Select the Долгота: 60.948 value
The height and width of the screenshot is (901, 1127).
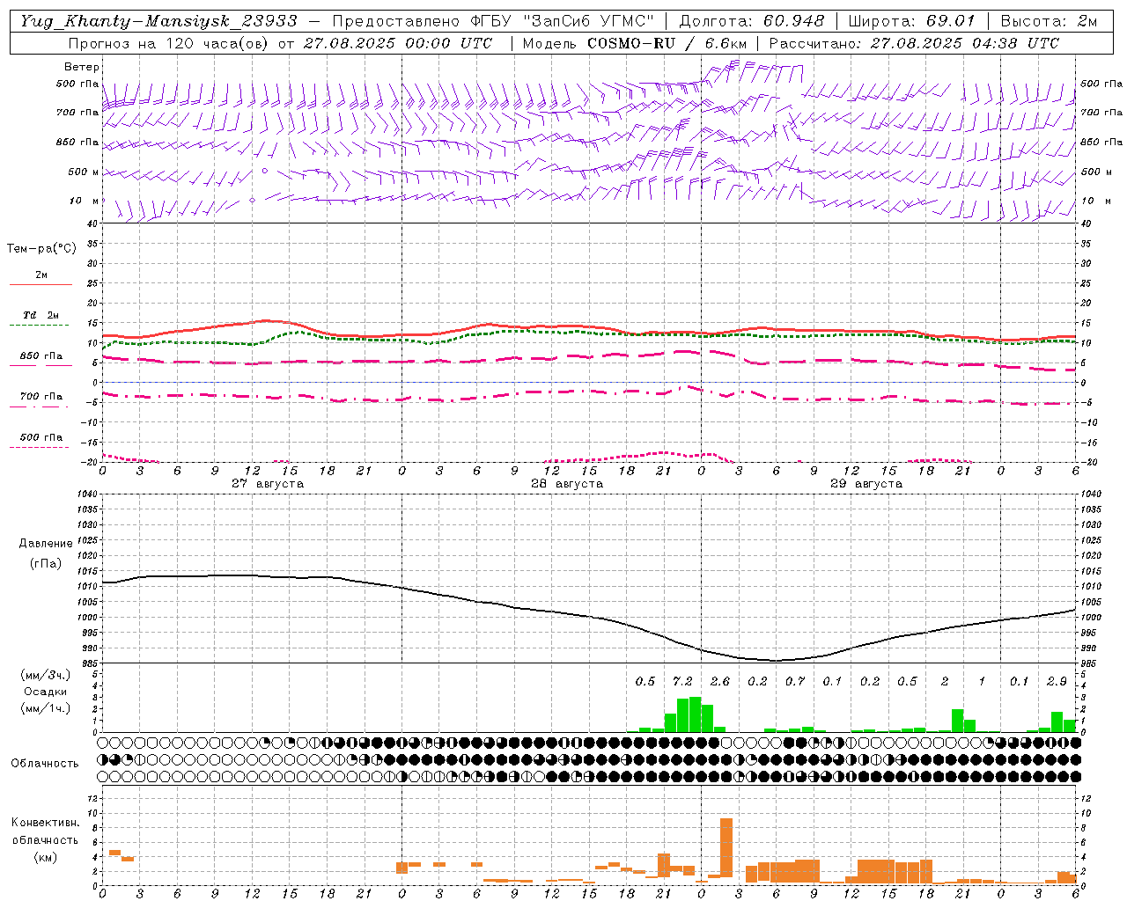coord(752,21)
